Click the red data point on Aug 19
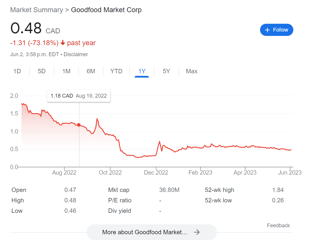The image size is (311, 240). pos(79,125)
